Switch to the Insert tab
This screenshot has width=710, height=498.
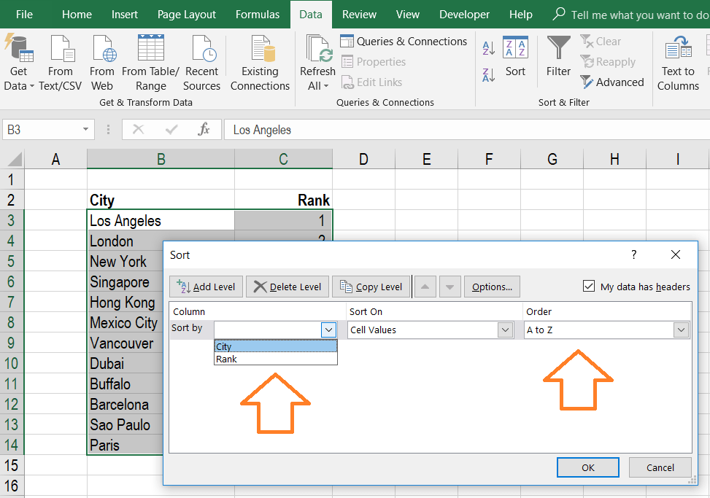coord(125,15)
